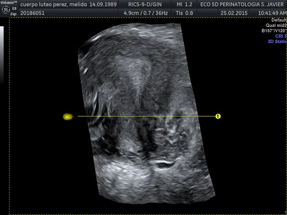287x215 pixels.
Task: Click the patient name 'cuerpo luteo perez, melida'
Action: [54, 4]
